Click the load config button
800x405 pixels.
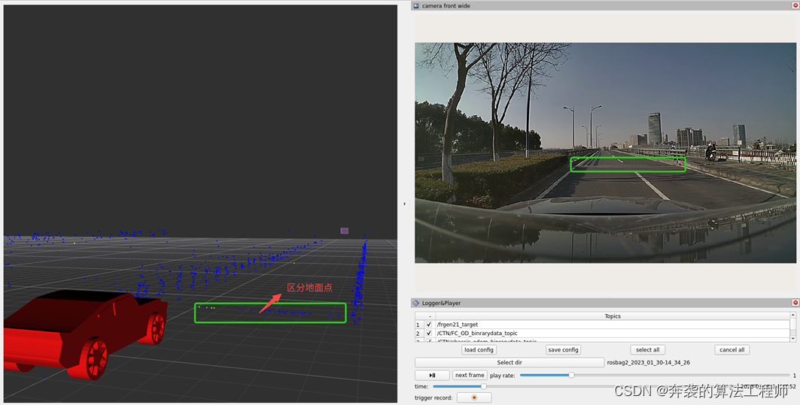(479, 349)
